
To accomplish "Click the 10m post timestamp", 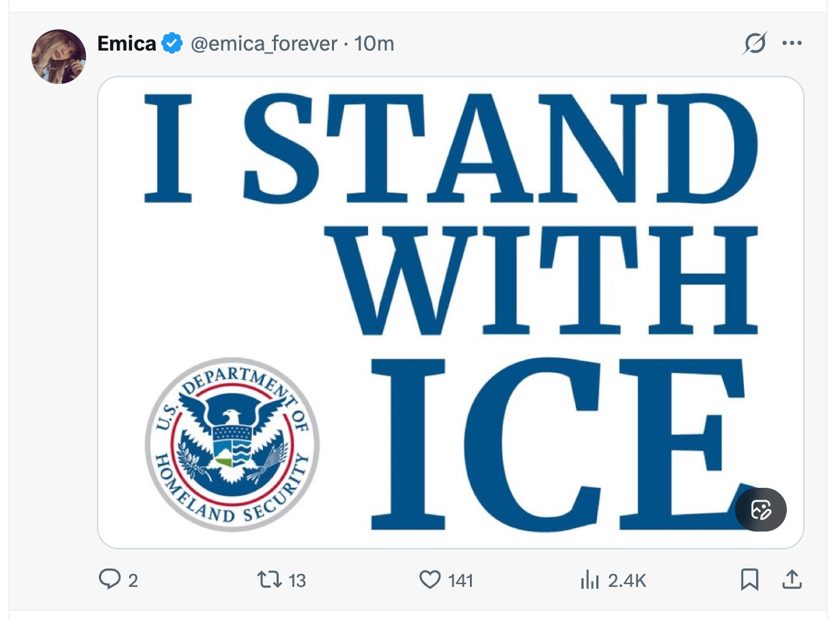I will [374, 44].
